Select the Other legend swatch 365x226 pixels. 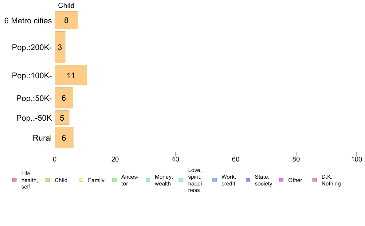point(281,180)
